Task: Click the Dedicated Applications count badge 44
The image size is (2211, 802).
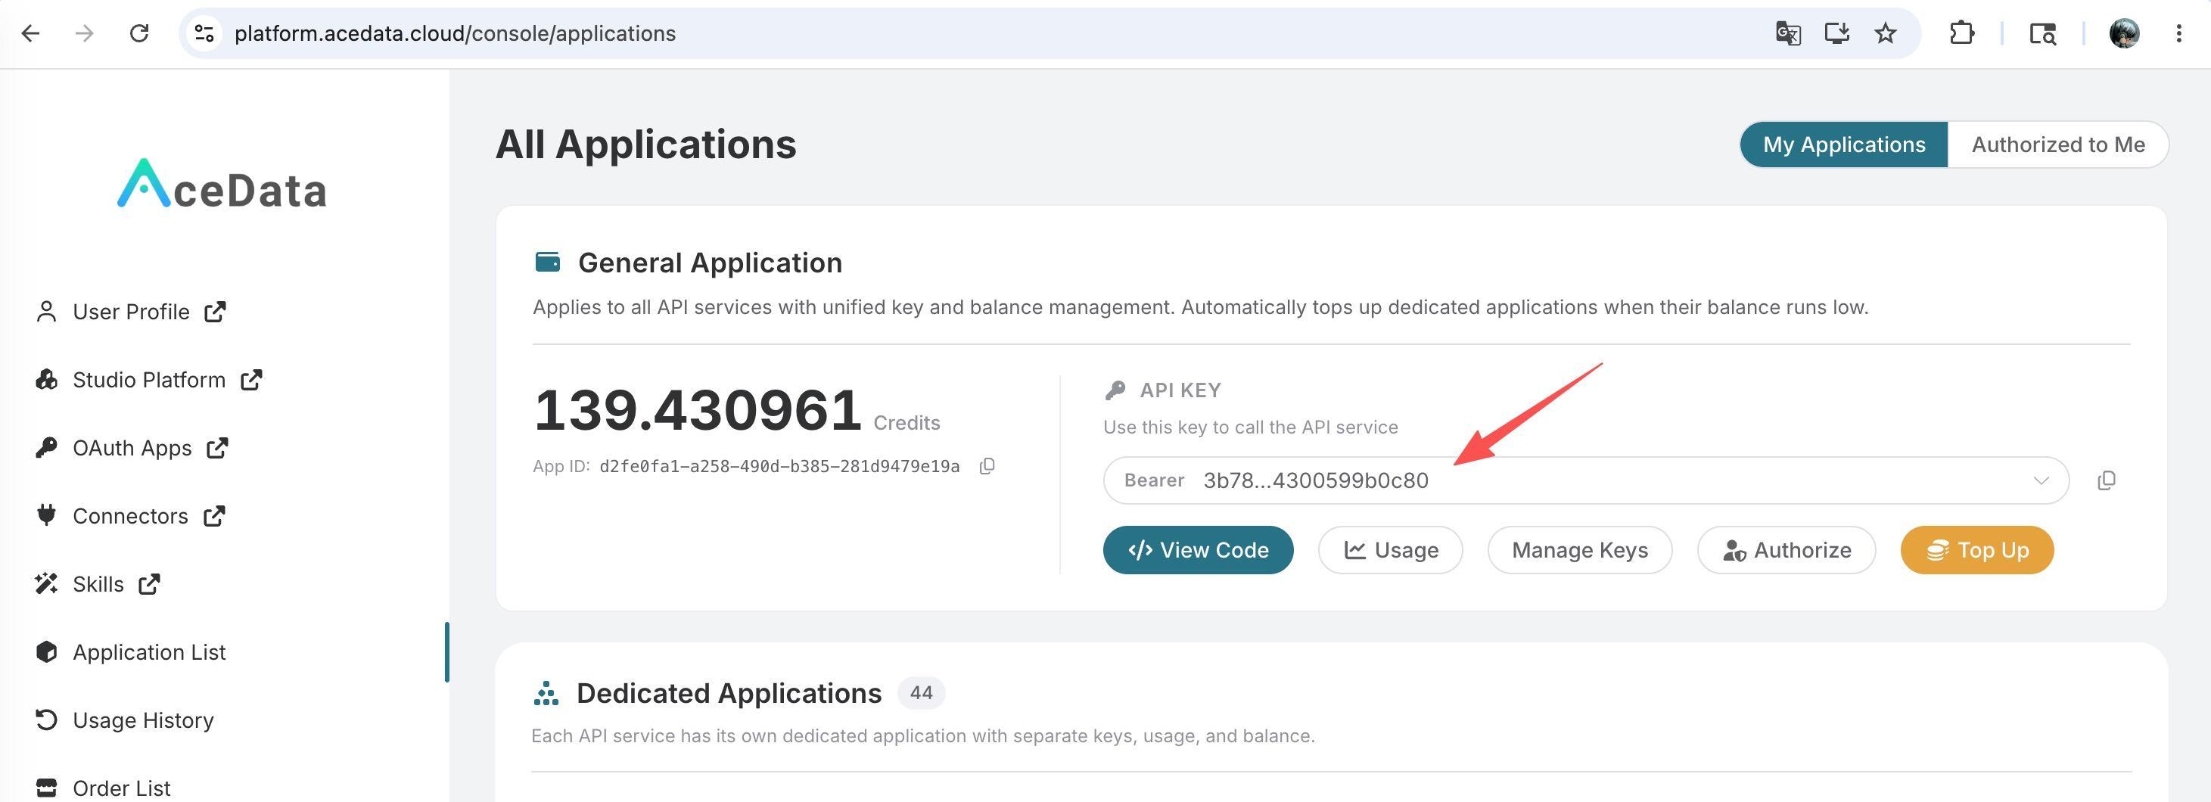Action: pyautogui.click(x=921, y=693)
